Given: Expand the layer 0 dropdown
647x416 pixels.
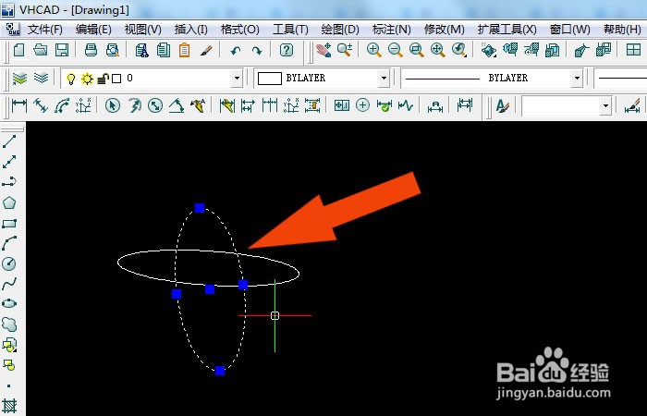Looking at the screenshot, I should pyautogui.click(x=237, y=78).
